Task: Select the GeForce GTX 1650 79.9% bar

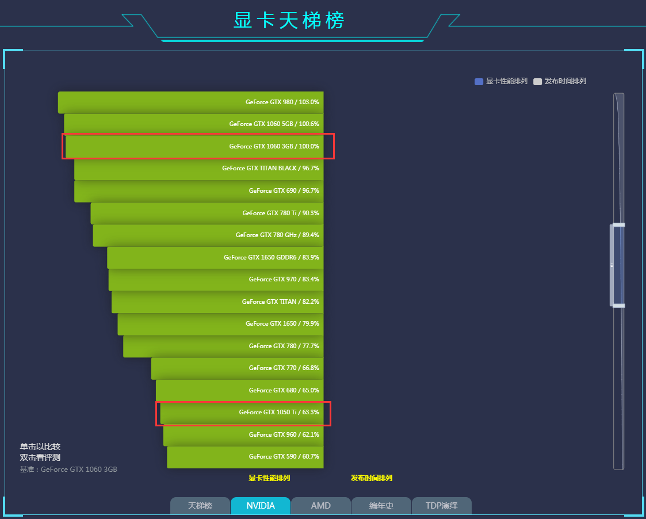Action: click(220, 324)
